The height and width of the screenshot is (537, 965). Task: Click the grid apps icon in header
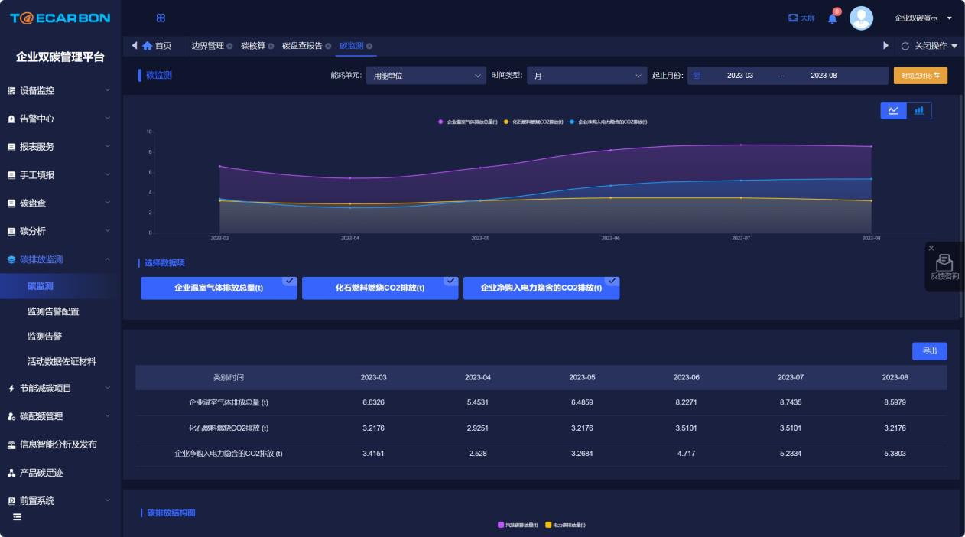point(161,18)
